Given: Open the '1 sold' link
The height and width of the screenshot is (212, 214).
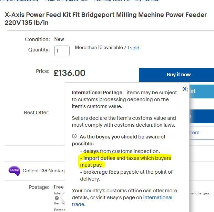Looking at the screenshot, I should [x=133, y=48].
